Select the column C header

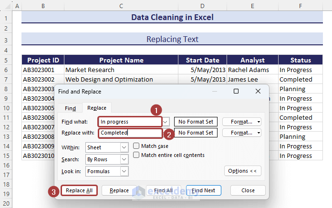click(121, 6)
